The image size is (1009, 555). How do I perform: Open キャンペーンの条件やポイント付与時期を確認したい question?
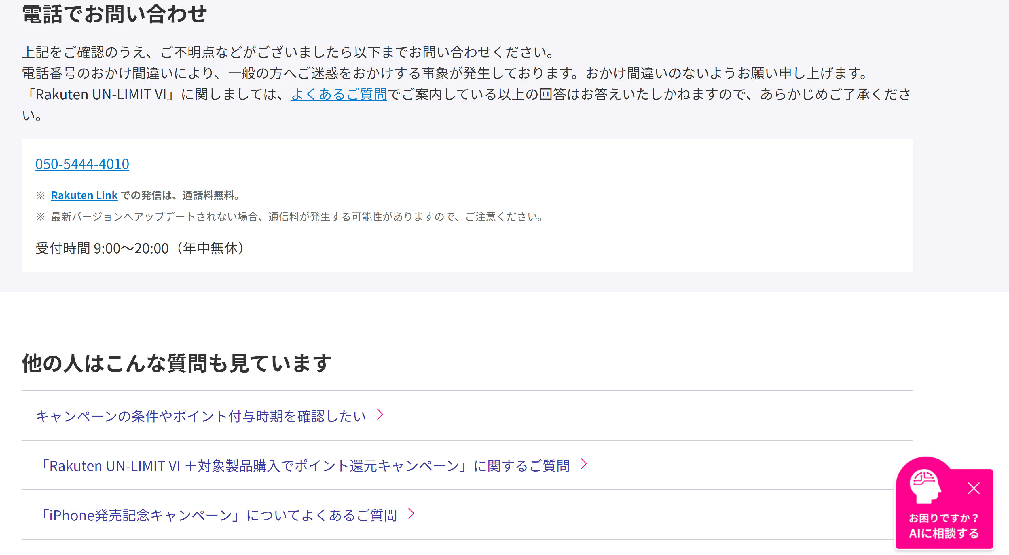200,416
